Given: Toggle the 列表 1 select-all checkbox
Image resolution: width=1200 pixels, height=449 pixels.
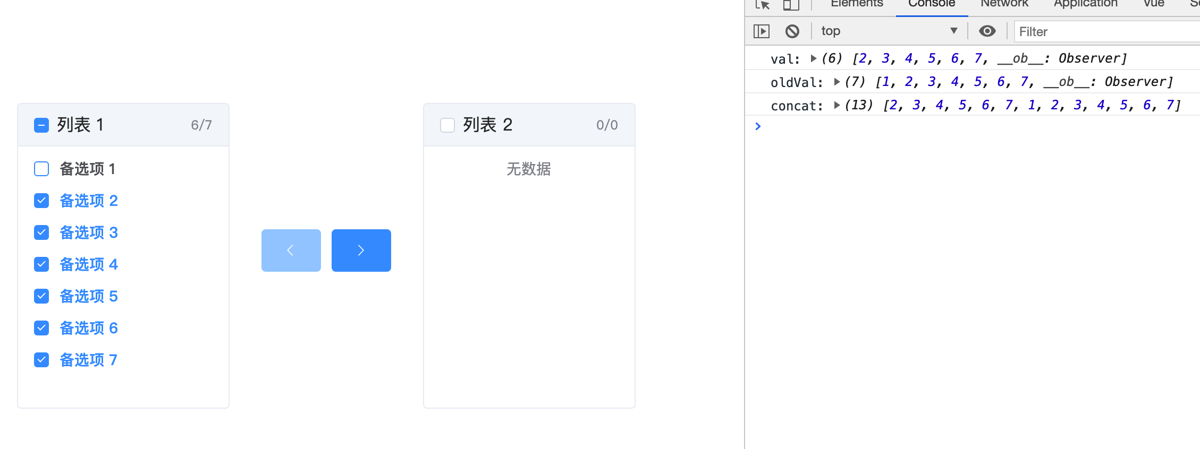Looking at the screenshot, I should tap(41, 125).
